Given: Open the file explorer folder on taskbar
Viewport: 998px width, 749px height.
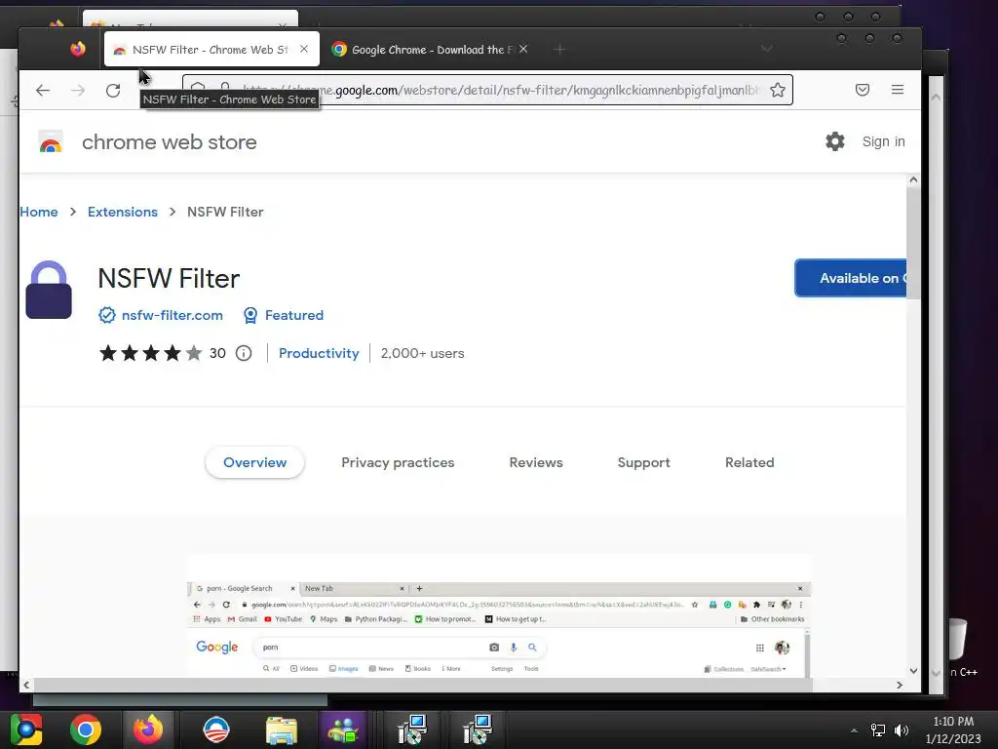Looking at the screenshot, I should point(282,730).
